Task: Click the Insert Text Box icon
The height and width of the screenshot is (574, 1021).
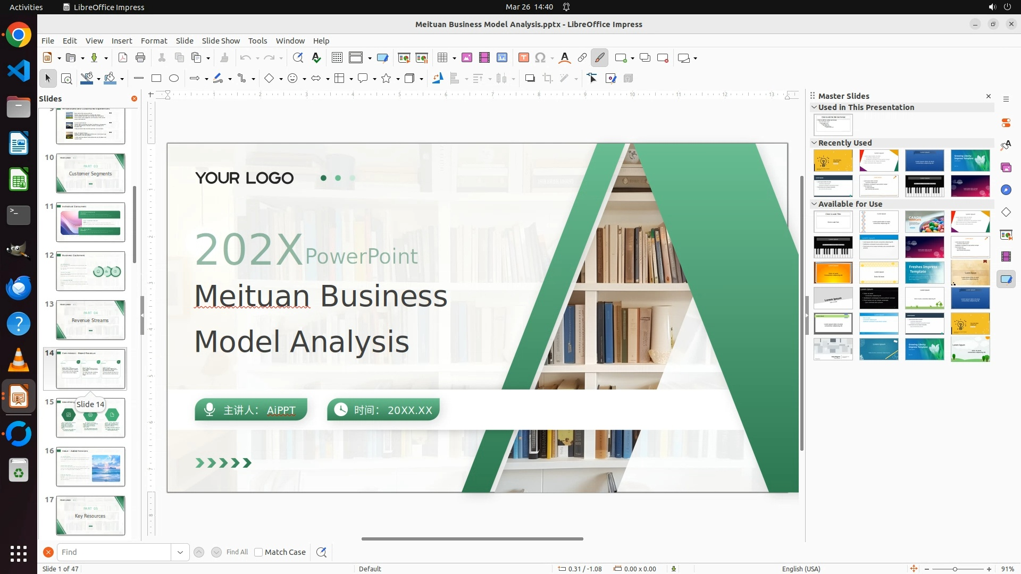Action: coord(524,58)
